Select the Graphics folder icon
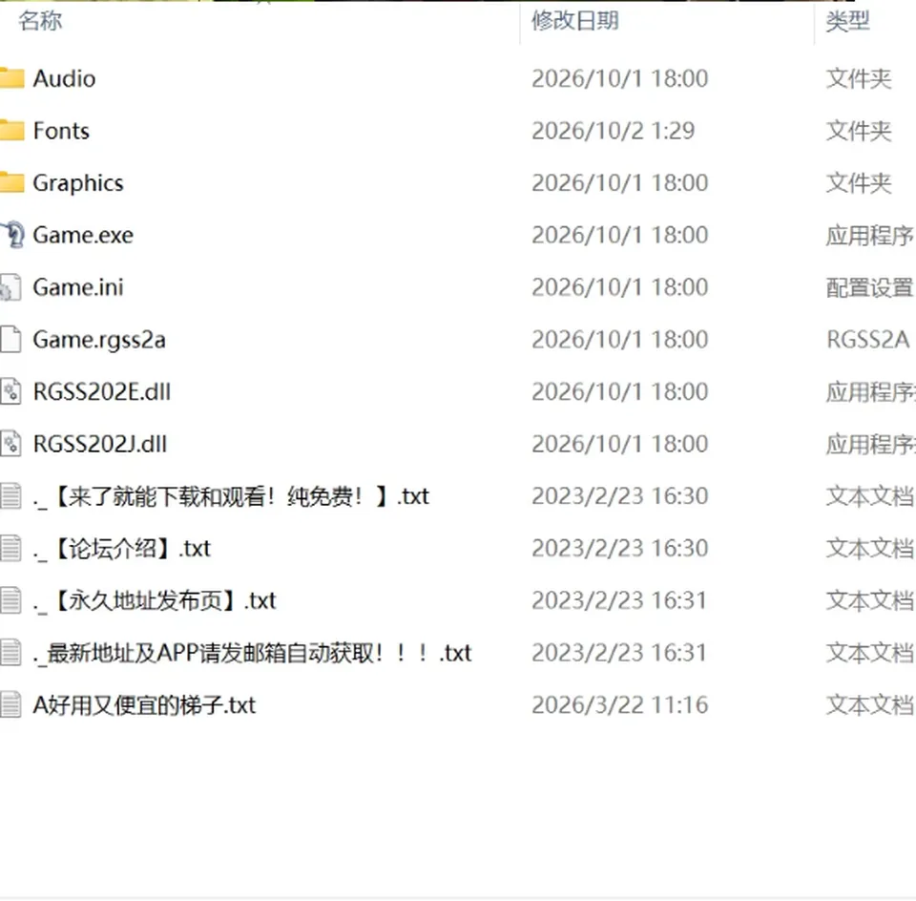Viewport: 916px width, 901px height. (x=11, y=183)
